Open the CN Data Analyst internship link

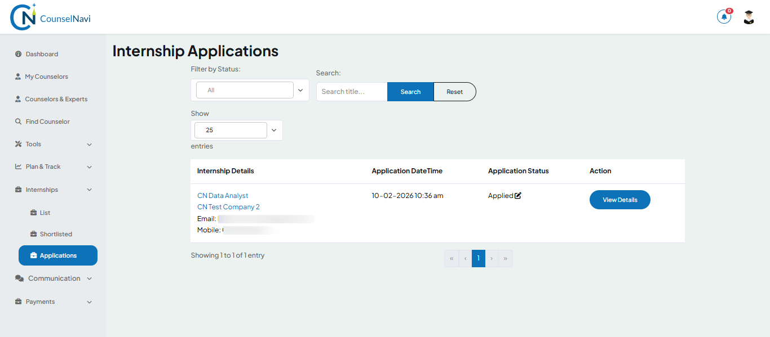222,195
